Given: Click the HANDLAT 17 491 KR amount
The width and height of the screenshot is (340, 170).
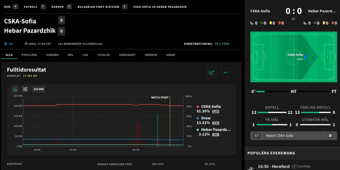Looking at the screenshot, I should click(30, 76).
